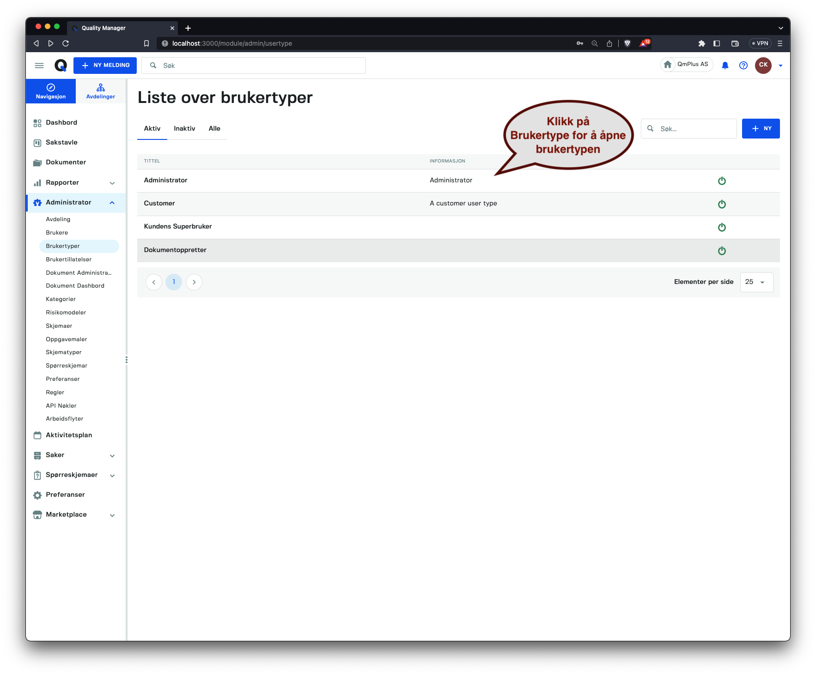Image resolution: width=816 pixels, height=675 pixels.
Task: Open Risikomodeler in the sidebar
Action: [x=66, y=313]
